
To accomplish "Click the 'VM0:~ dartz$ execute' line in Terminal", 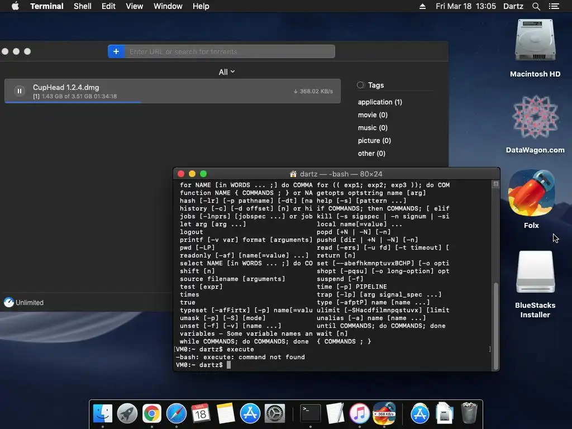I will (215, 349).
